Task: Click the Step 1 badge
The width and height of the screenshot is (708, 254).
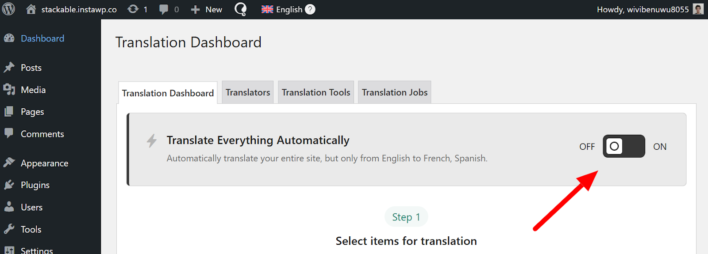Action: [406, 217]
